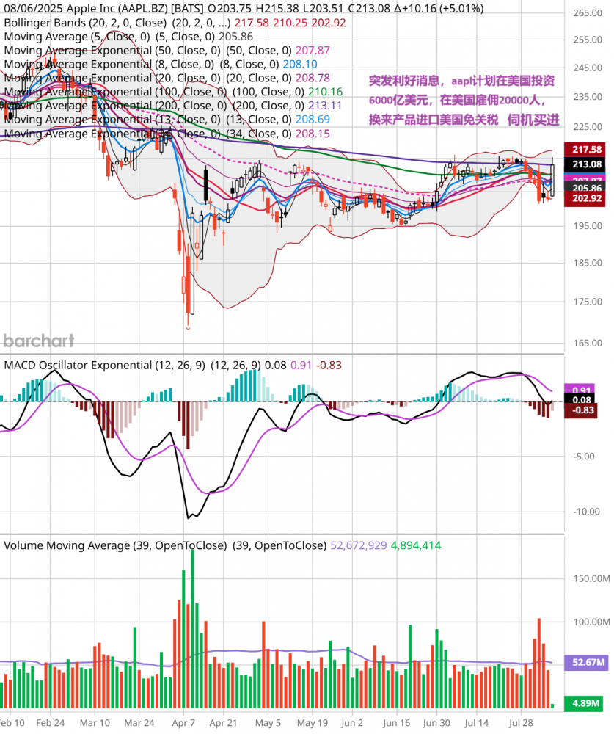Image resolution: width=614 pixels, height=734 pixels.
Task: Click the Apr 21 date label
Action: tap(223, 723)
